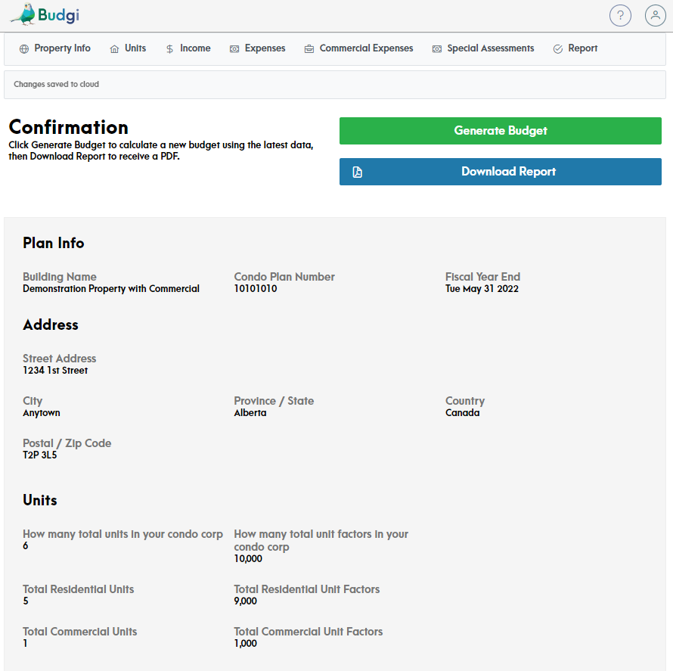Click the residential unit factors value 9,000
This screenshot has width=673, height=671.
(x=246, y=601)
